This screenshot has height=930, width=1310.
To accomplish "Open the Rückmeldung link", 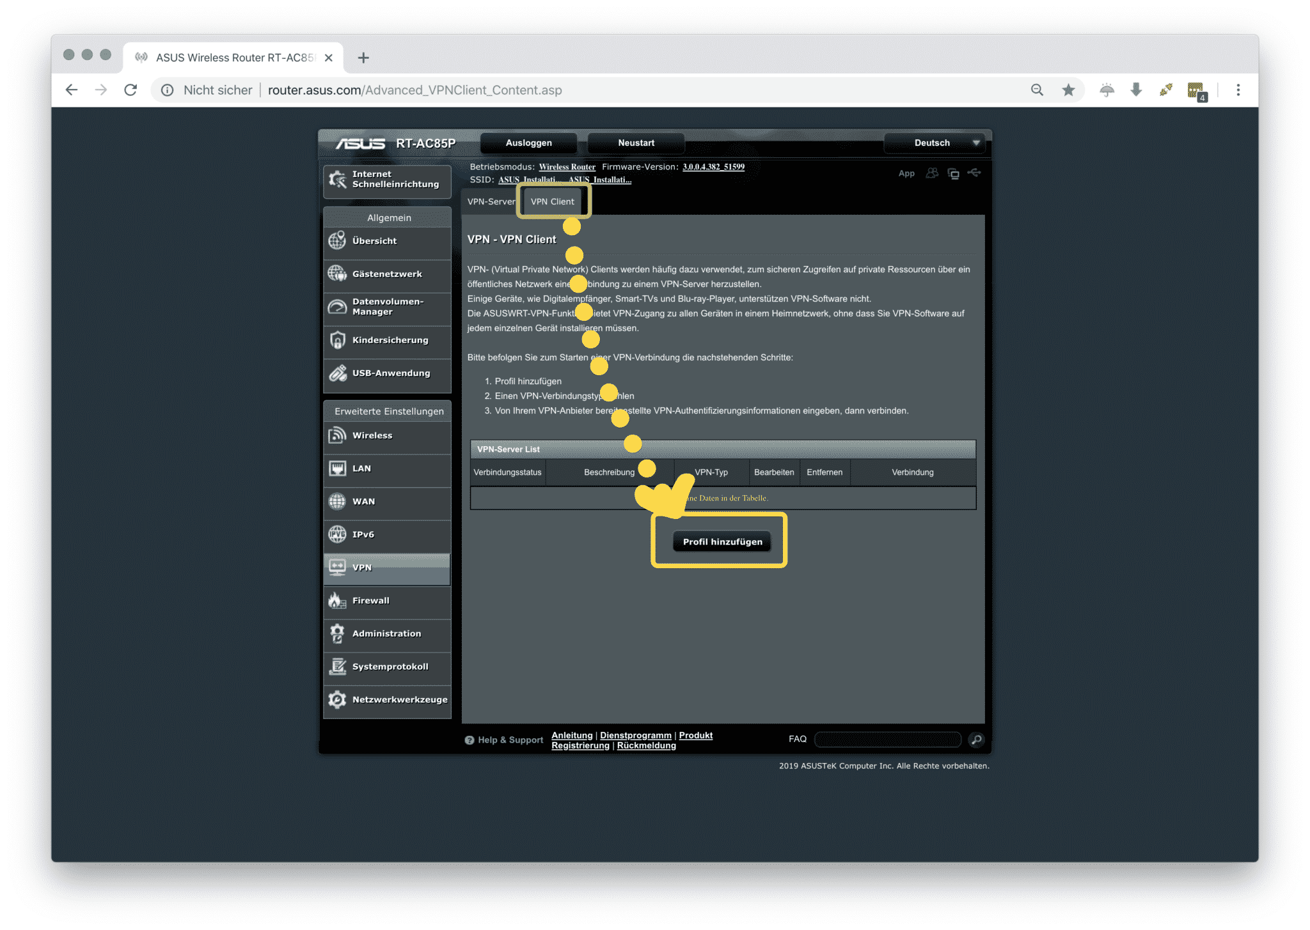I will pos(646,745).
